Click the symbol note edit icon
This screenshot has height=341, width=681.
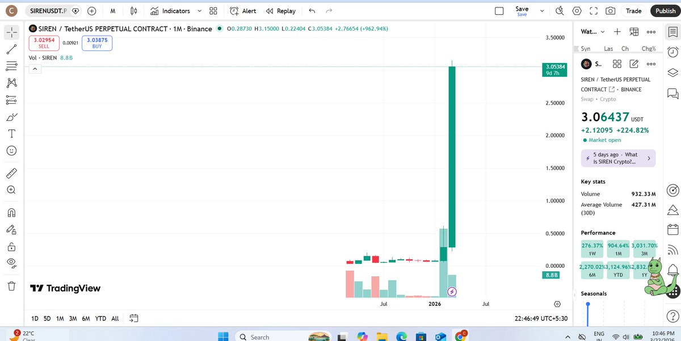(x=634, y=64)
